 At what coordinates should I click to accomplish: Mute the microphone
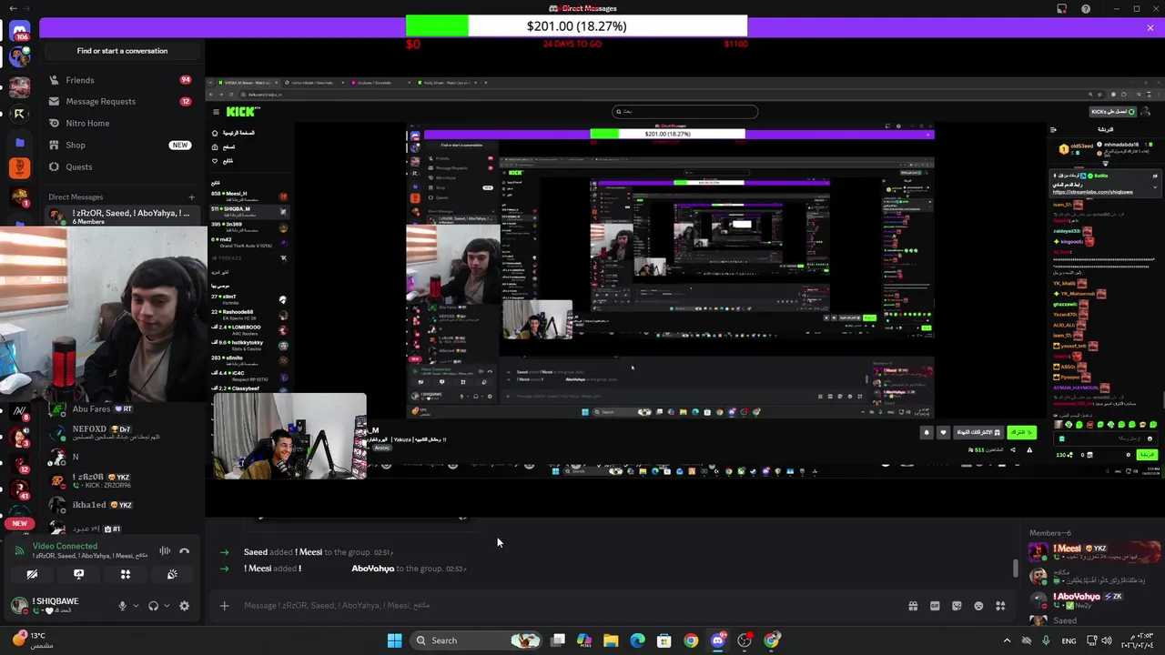pos(122,606)
